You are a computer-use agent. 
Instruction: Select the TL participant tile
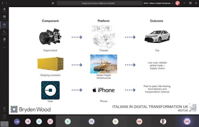point(115,122)
